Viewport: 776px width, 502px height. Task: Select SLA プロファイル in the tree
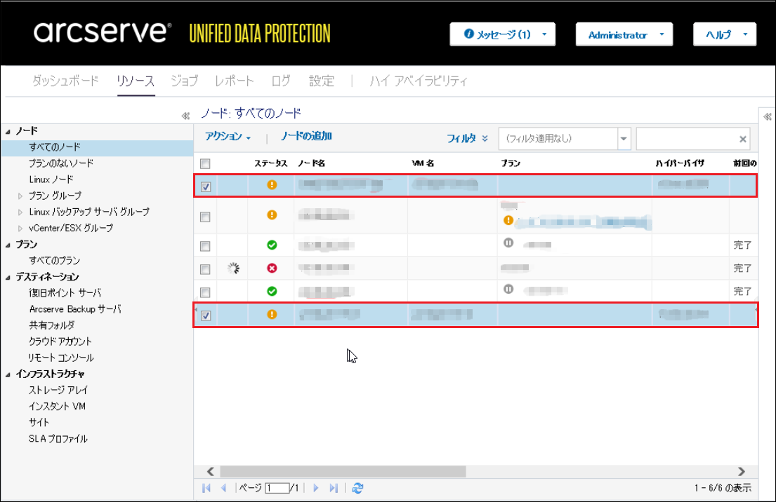58,439
